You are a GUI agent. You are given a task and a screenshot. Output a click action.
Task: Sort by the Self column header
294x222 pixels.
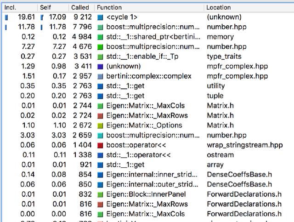53,7
